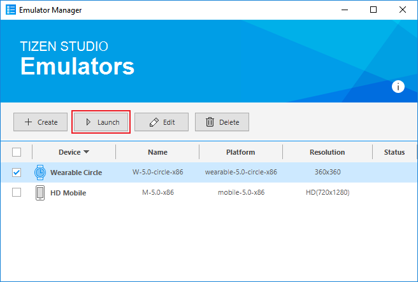Click the HD Mobile phone icon
The height and width of the screenshot is (282, 418).
coord(40,193)
